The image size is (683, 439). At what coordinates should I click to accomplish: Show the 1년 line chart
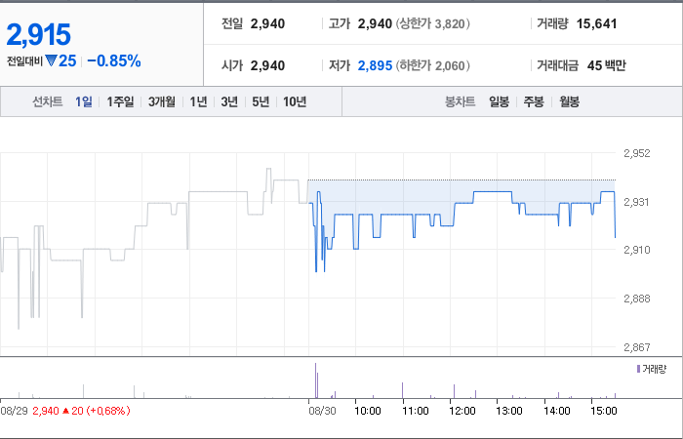pos(198,101)
